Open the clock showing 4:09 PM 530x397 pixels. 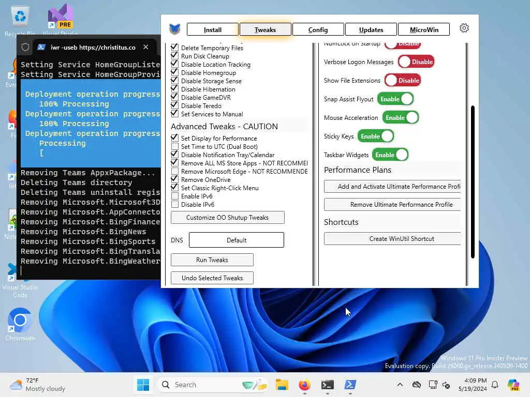click(473, 385)
